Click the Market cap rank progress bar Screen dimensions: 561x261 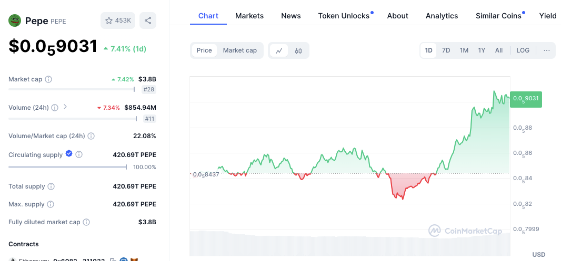pyautogui.click(x=72, y=89)
